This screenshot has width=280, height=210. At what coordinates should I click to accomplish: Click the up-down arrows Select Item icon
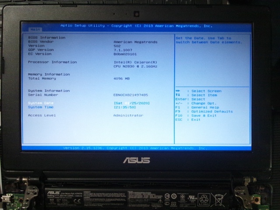tap(178, 95)
